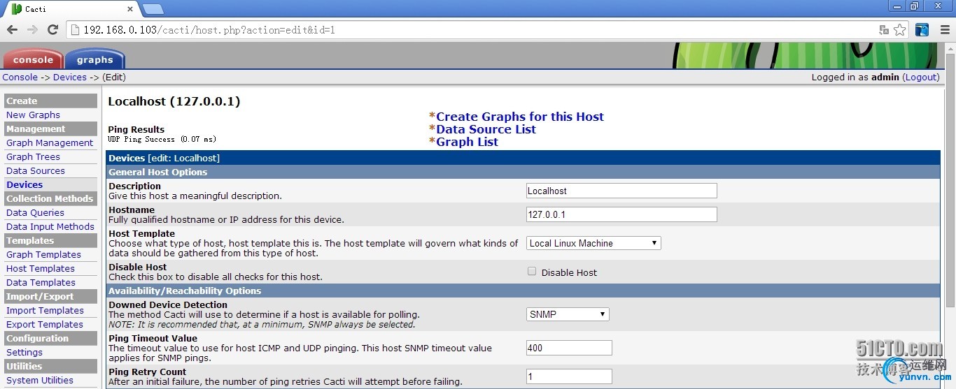Click the blue extension icon in toolbar

(x=922, y=30)
